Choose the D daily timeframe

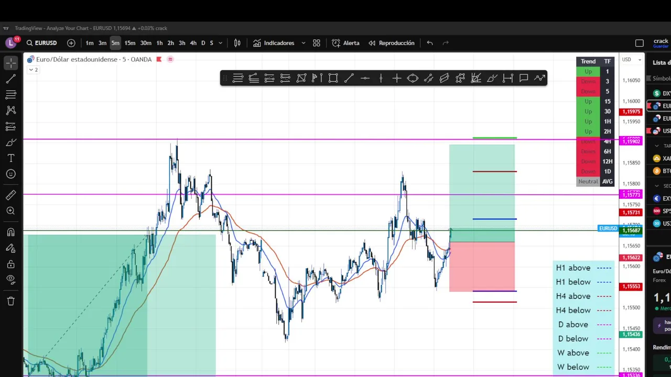[x=203, y=43]
